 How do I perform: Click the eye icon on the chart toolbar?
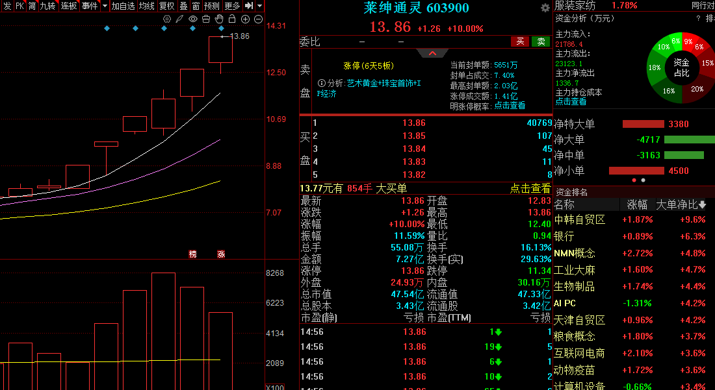[192, 19]
